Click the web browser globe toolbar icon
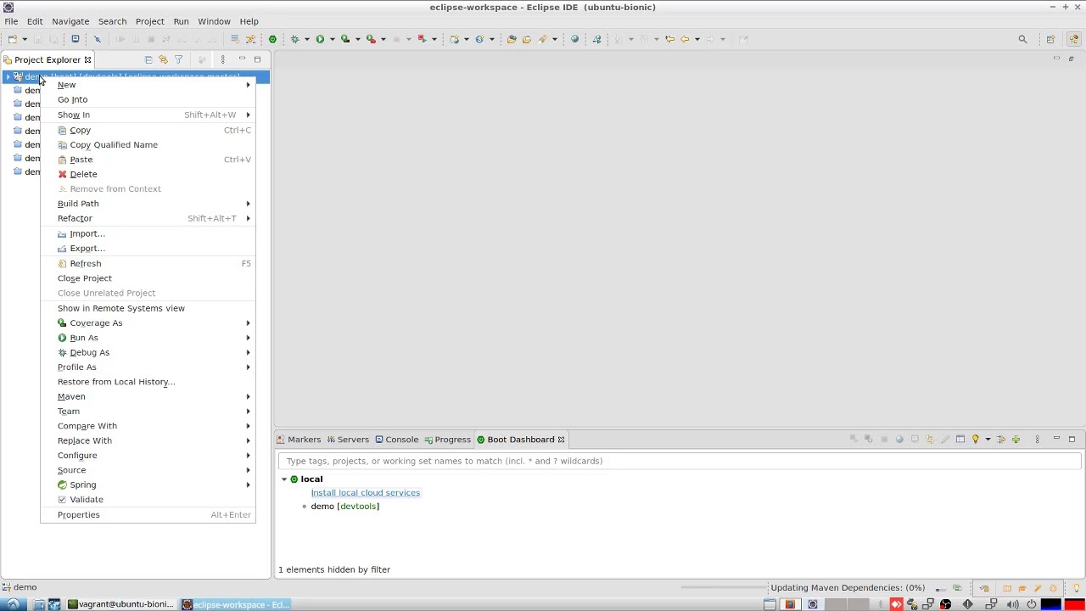Screen dimensions: 1086x611 [574, 39]
